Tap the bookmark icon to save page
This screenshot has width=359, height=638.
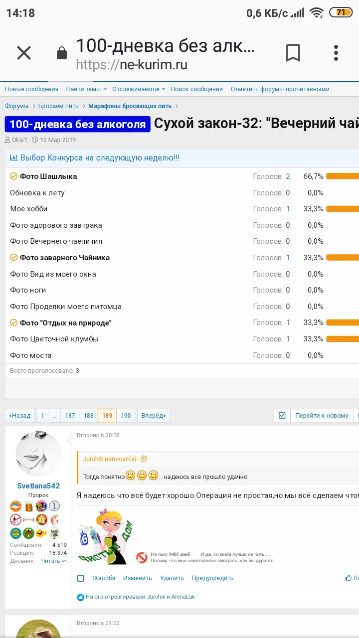pos(293,53)
